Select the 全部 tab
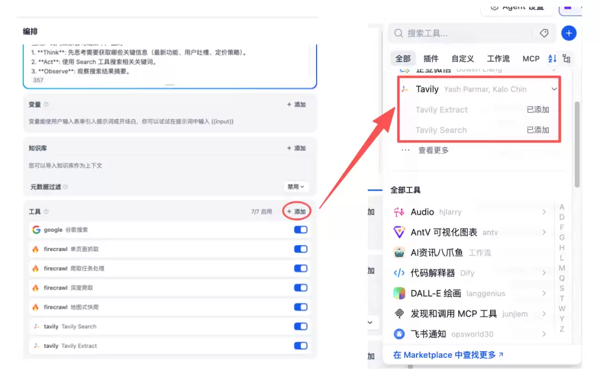 click(403, 58)
